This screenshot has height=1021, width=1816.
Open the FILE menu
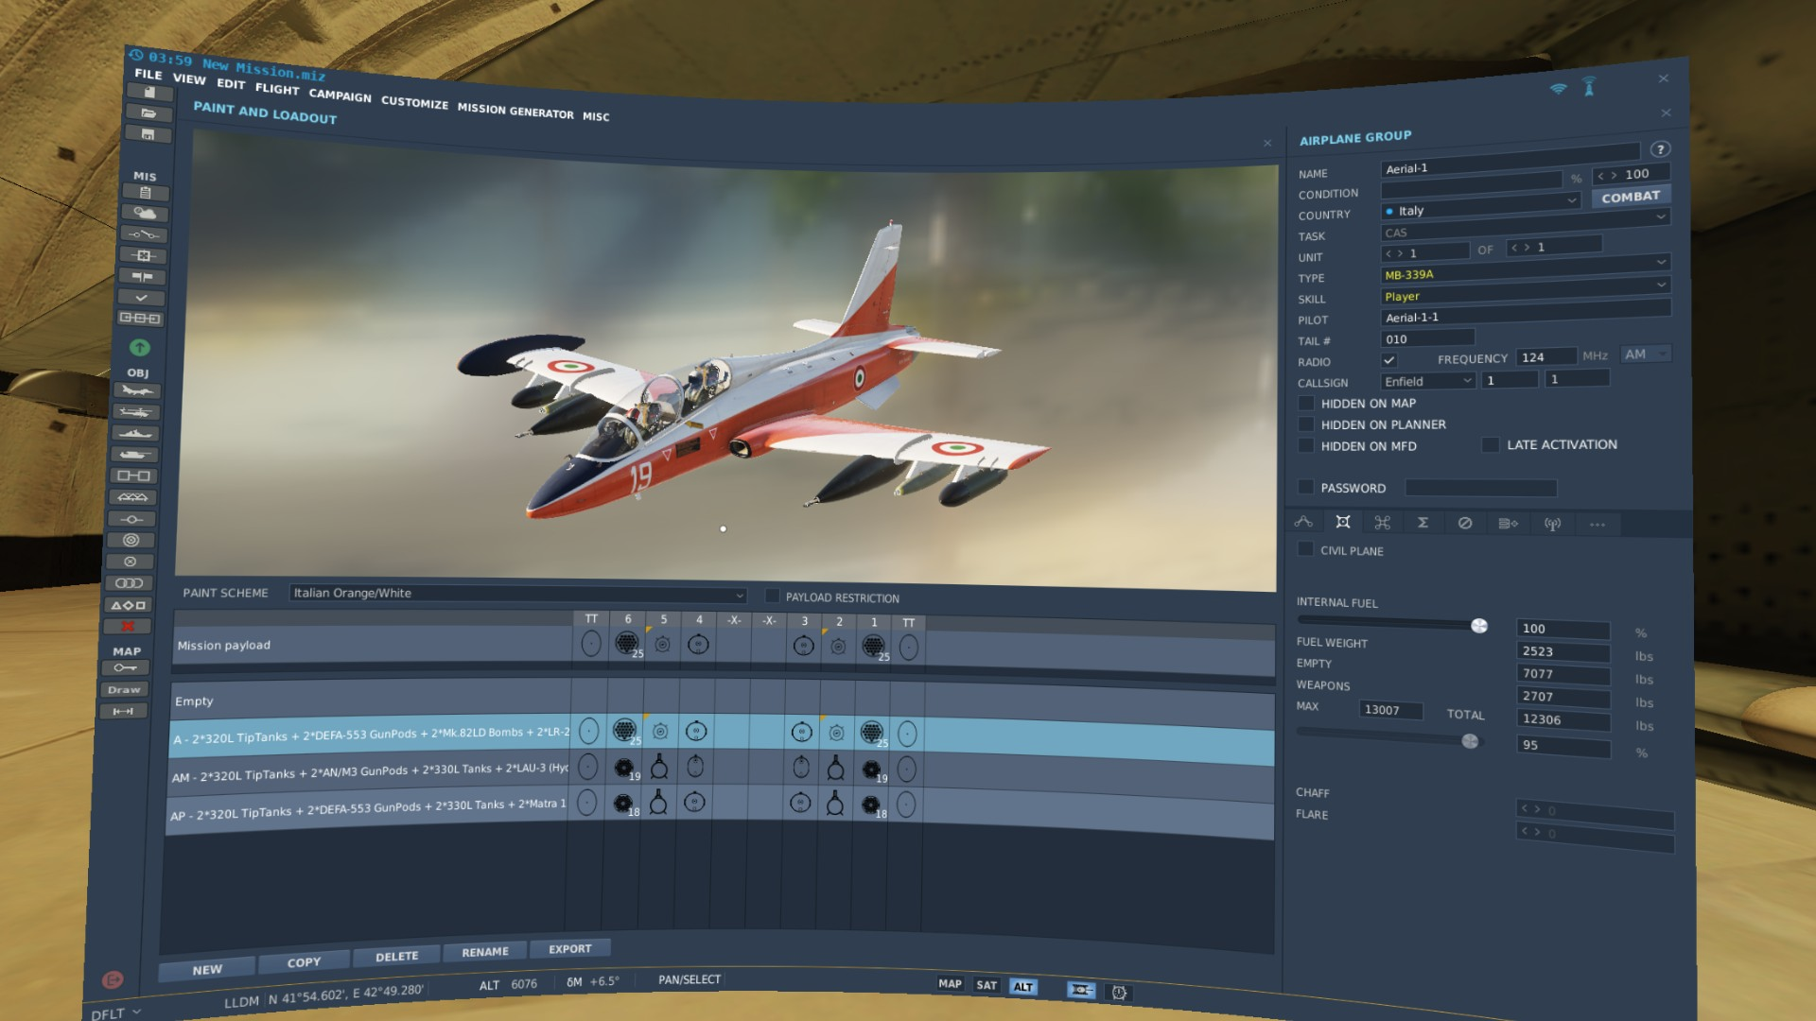tap(148, 74)
